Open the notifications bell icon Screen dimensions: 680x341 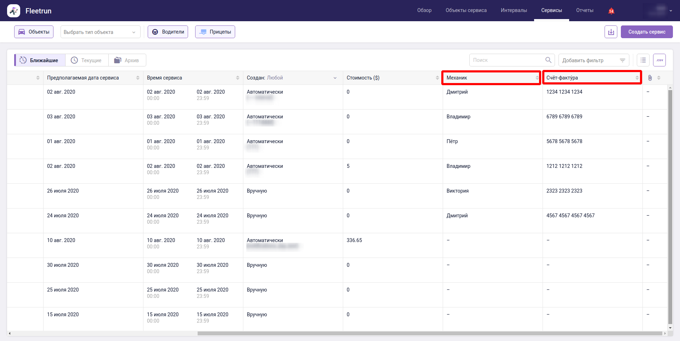point(611,11)
